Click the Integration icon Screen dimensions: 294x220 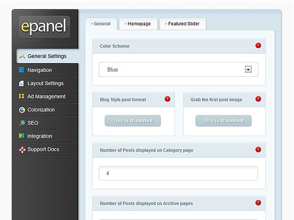pos(22,135)
